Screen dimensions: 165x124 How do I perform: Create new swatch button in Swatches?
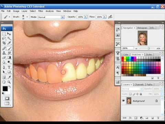pos(152,78)
